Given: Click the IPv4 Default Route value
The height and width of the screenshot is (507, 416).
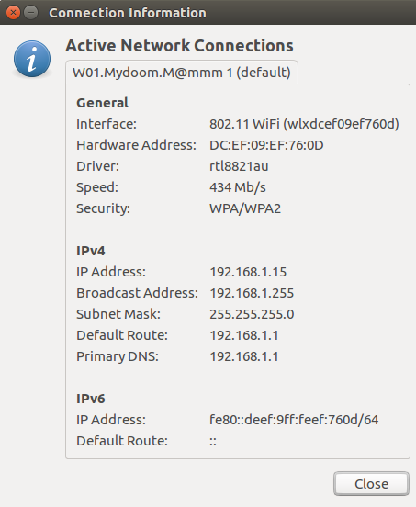Looking at the screenshot, I should [x=244, y=335].
